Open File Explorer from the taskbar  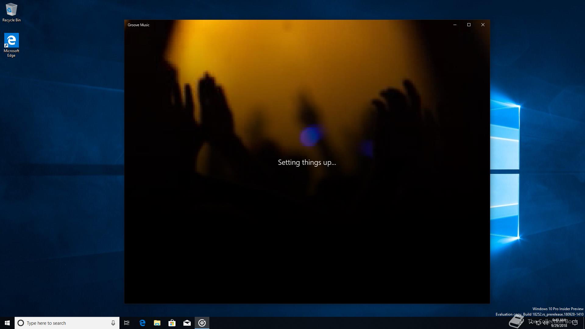click(x=157, y=323)
